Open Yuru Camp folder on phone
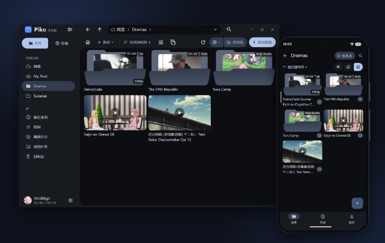This screenshot has width=385, height=243. [x=302, y=121]
